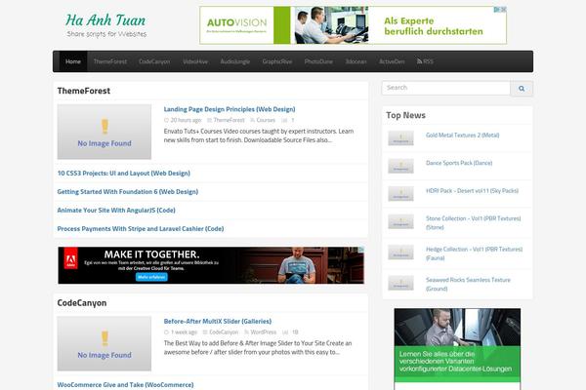
Task: Open Gold Metal Textures 2 news item
Action: [463, 136]
